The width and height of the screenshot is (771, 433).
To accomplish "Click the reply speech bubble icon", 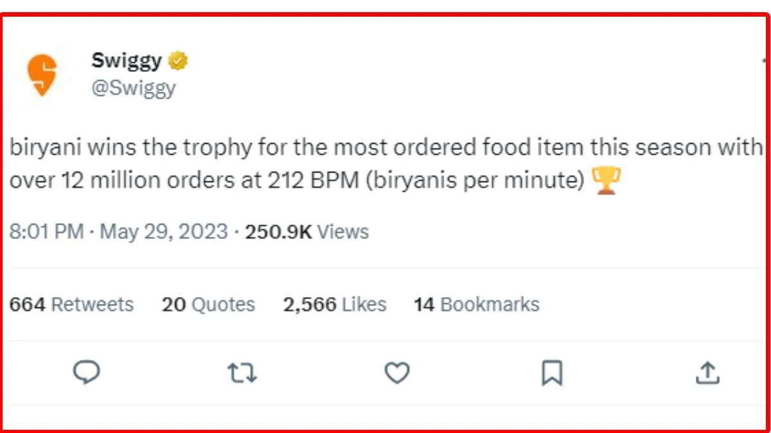I will coord(86,372).
